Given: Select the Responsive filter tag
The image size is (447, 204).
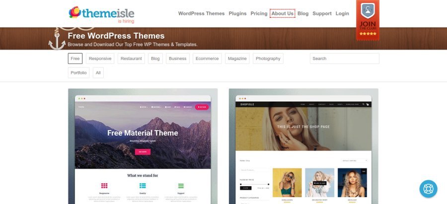Looking at the screenshot, I should (100, 58).
